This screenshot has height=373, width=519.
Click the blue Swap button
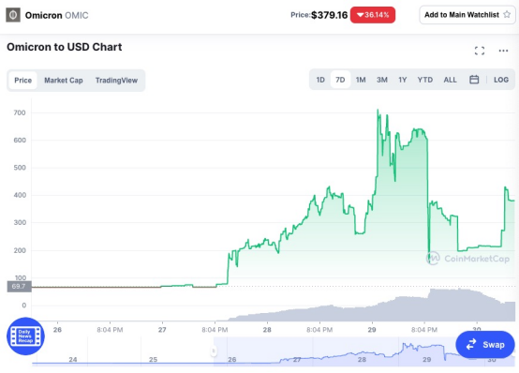pos(485,345)
